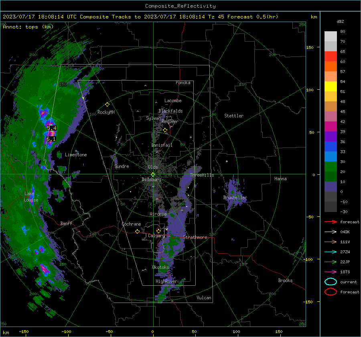This screenshot has width=361, height=337.
Task: Click the Composite Tracks timestamp header text
Action: (x=140, y=17)
